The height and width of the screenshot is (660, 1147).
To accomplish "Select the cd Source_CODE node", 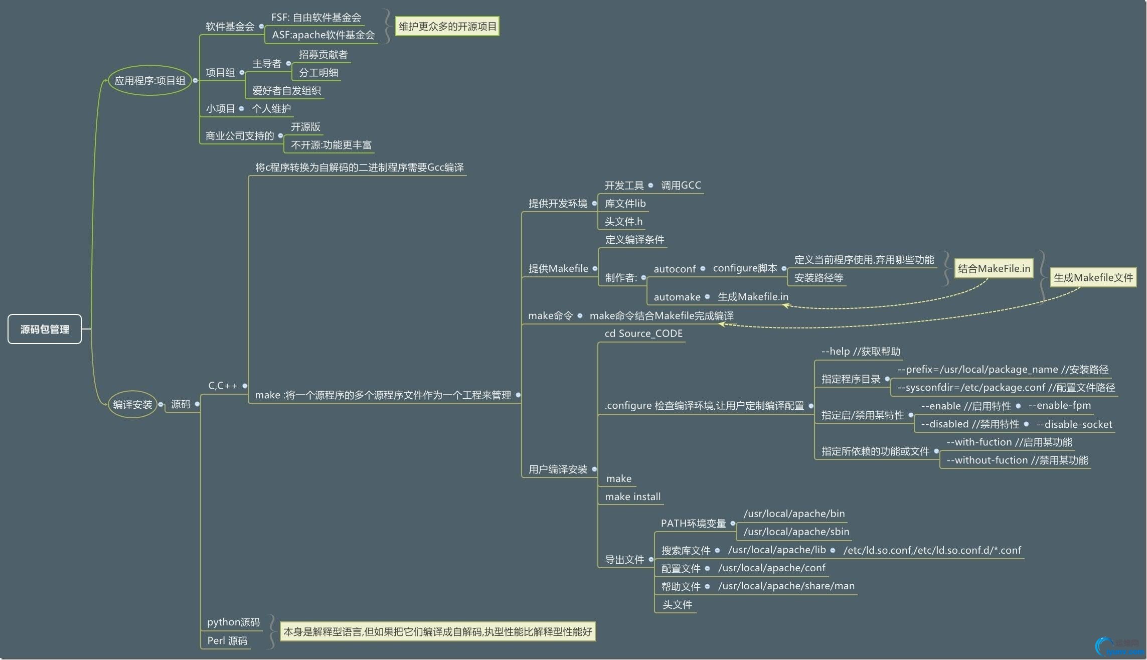I will point(643,334).
